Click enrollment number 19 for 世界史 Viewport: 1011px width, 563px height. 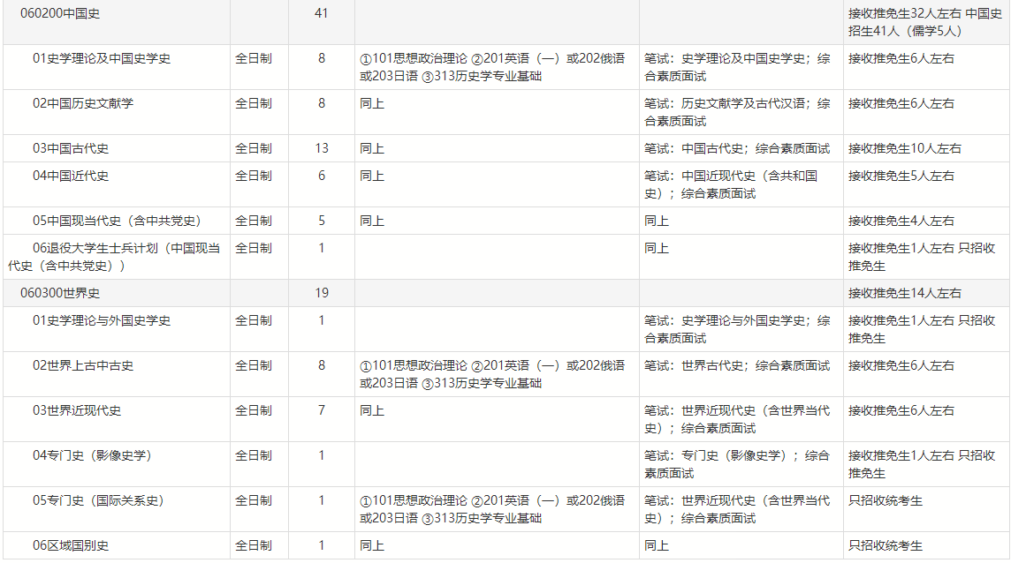(322, 293)
